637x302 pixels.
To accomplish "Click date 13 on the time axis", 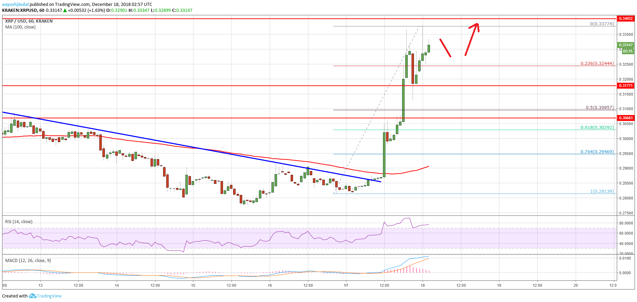I will 40,285.
